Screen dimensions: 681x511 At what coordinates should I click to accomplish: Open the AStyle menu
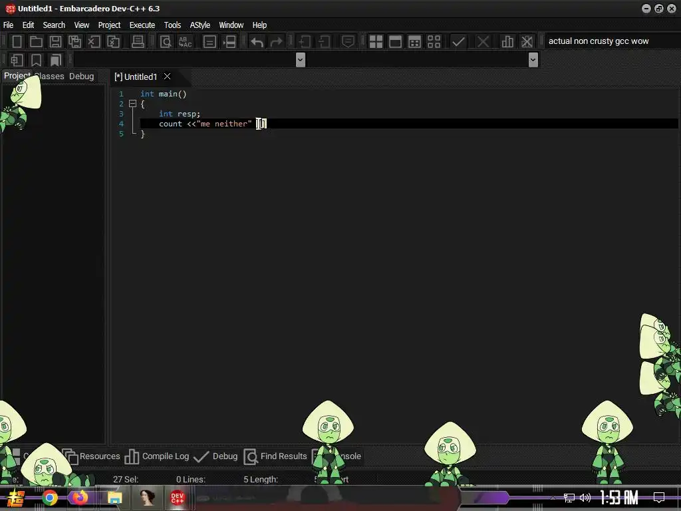200,25
